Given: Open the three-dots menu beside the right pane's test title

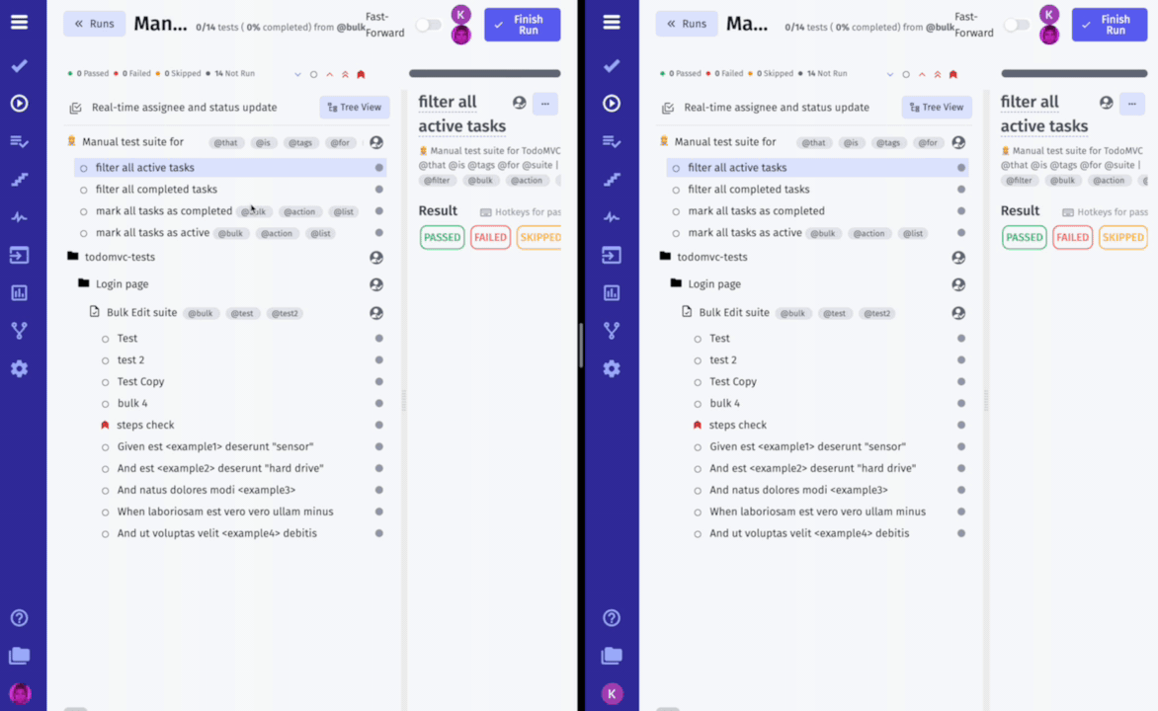Looking at the screenshot, I should tap(1132, 104).
